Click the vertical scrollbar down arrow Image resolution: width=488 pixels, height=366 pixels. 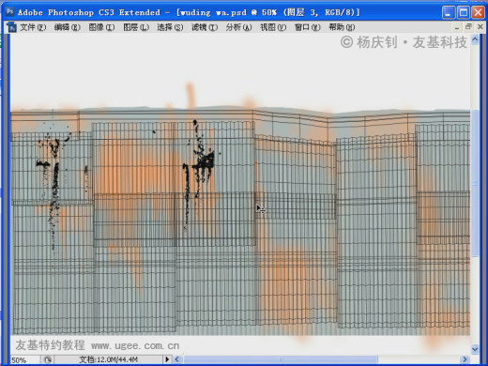pyautogui.click(x=475, y=349)
